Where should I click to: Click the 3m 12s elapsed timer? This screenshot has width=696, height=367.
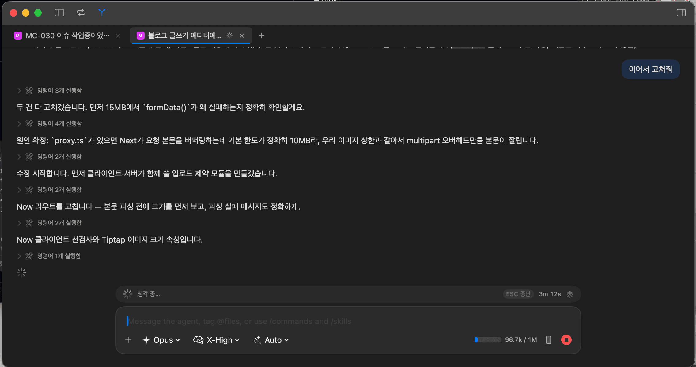tap(550, 294)
